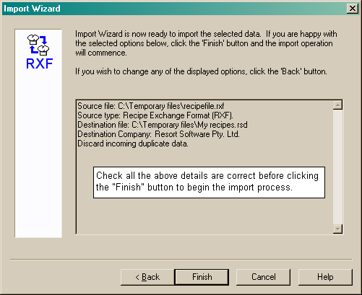Click the summary box scrollbar track

click(337, 167)
